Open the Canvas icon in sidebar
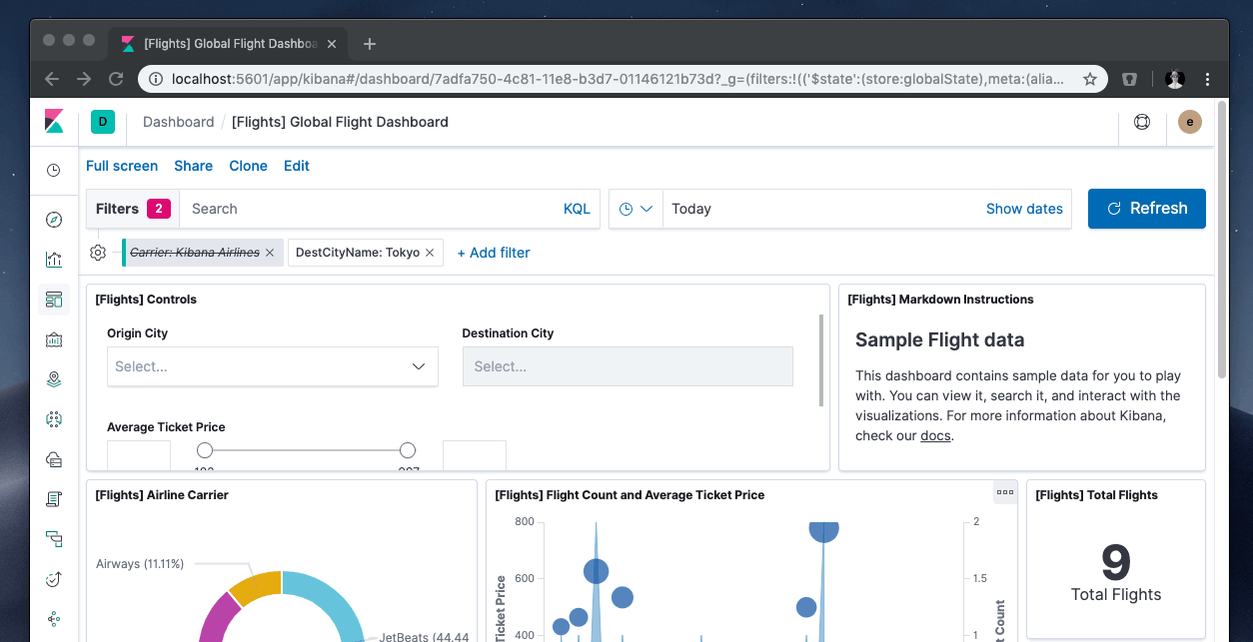This screenshot has height=642, width=1253. click(x=54, y=339)
